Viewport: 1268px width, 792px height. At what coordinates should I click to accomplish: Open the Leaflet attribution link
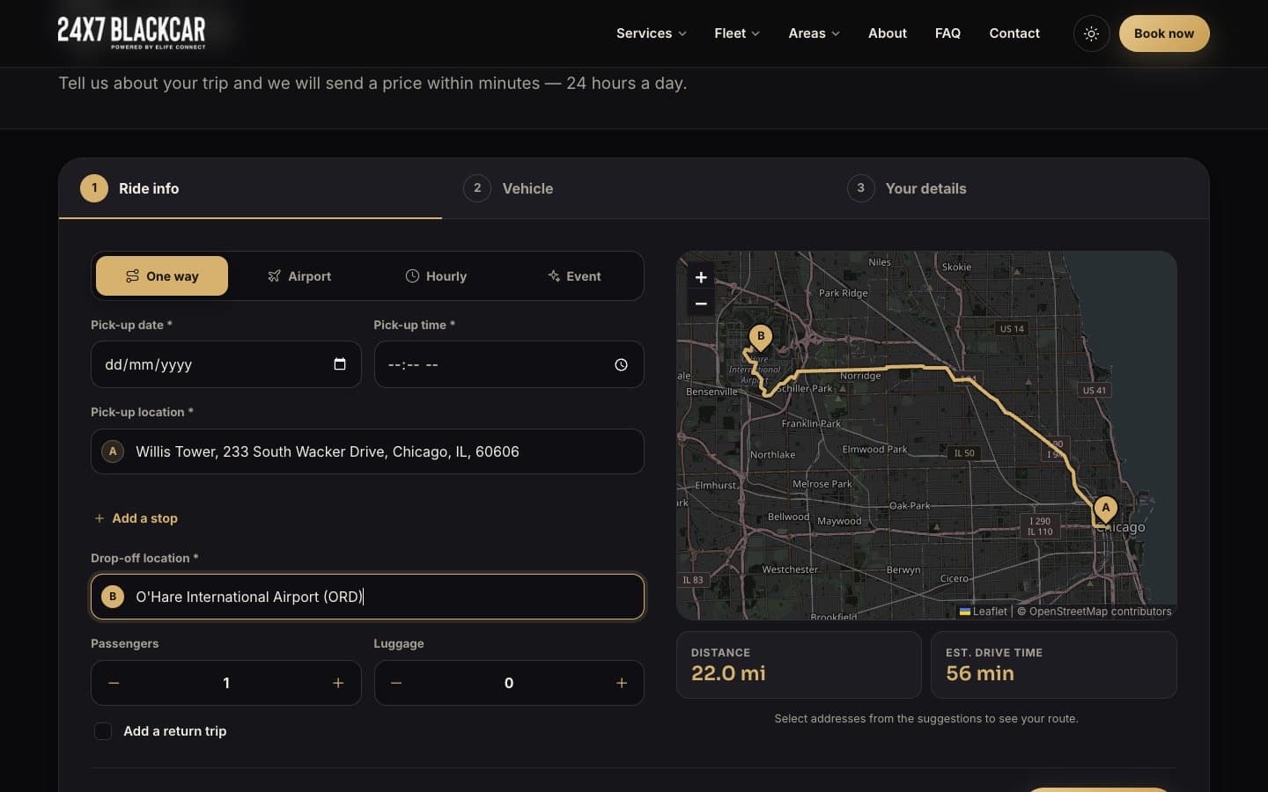tap(984, 612)
